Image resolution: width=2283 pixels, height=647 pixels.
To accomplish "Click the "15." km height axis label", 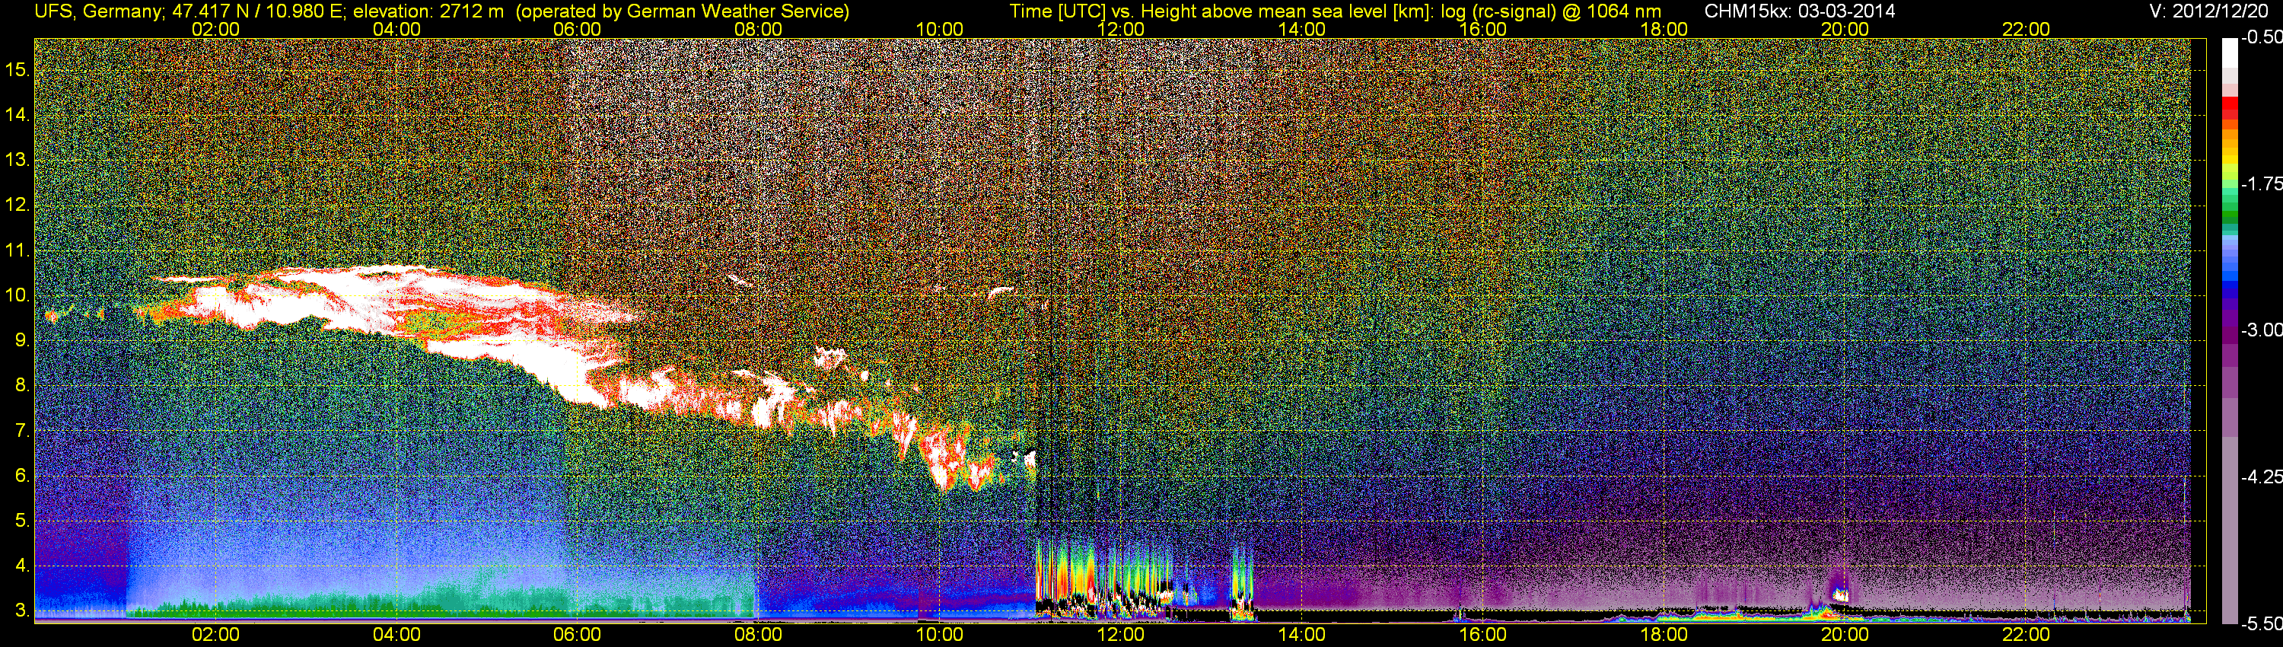I will 18,69.
